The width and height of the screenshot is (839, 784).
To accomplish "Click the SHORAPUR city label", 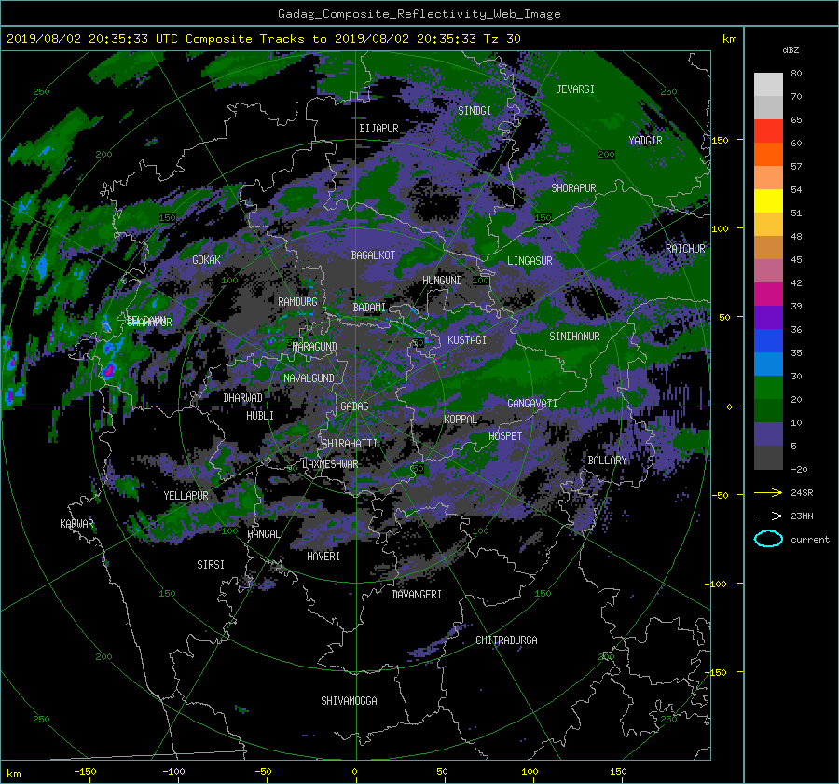I will pyautogui.click(x=573, y=188).
